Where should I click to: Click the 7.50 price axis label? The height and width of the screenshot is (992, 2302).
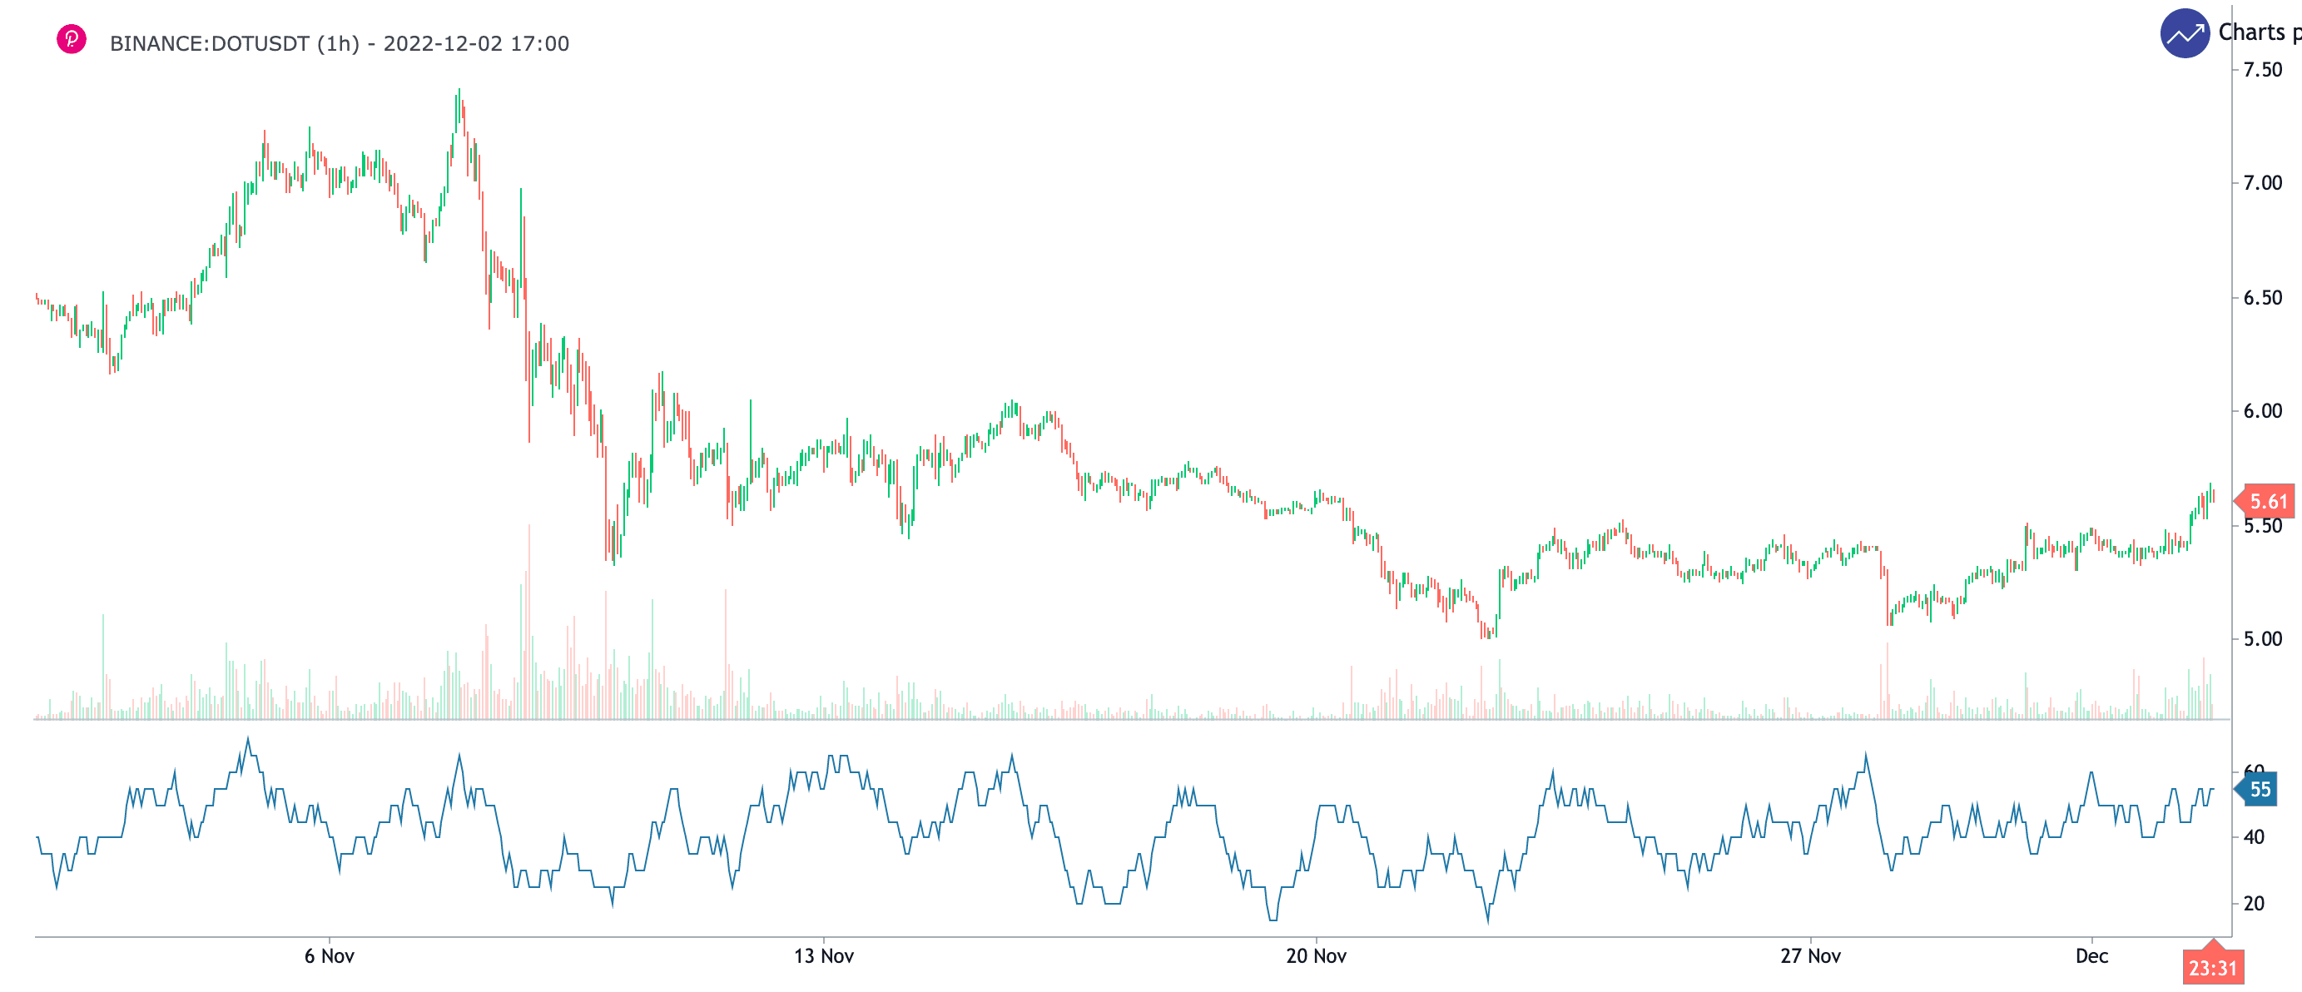point(2263,70)
